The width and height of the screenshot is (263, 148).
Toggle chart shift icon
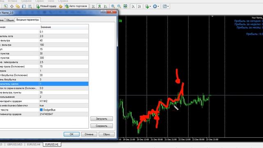coord(139,7)
